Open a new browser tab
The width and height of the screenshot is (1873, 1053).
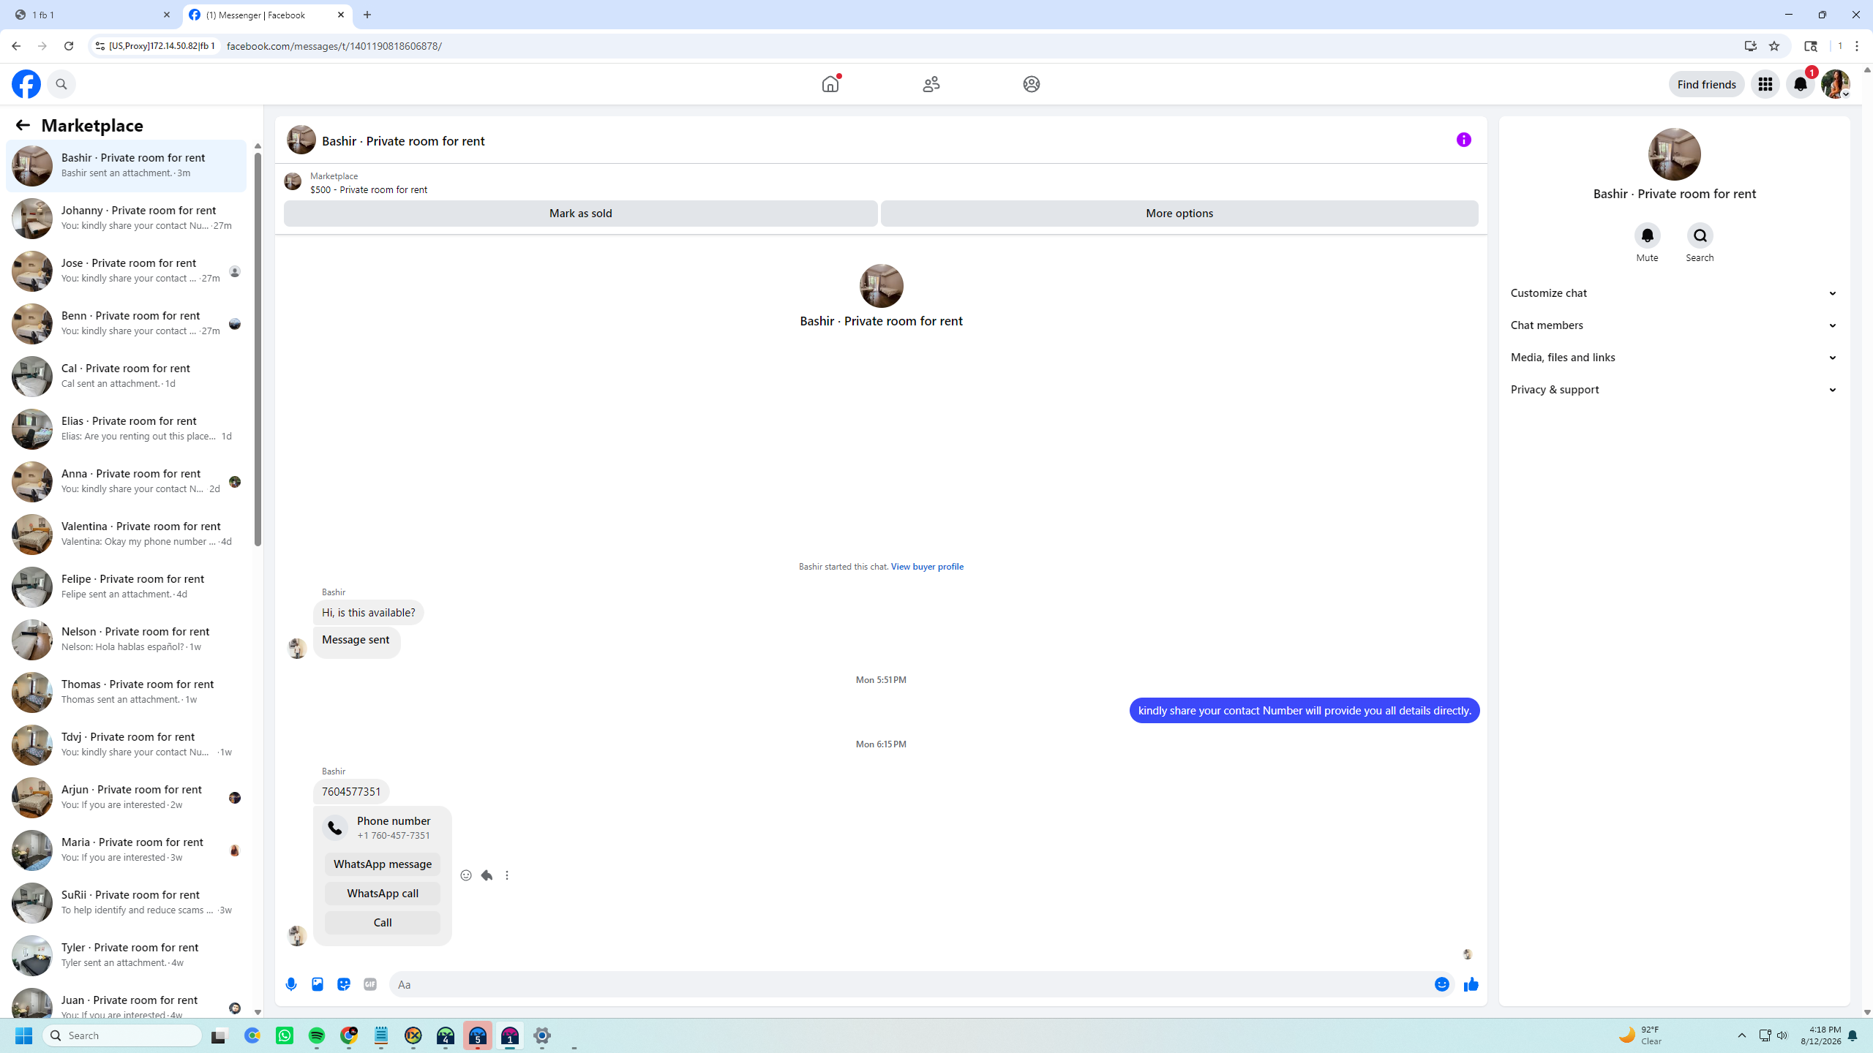pos(367,15)
